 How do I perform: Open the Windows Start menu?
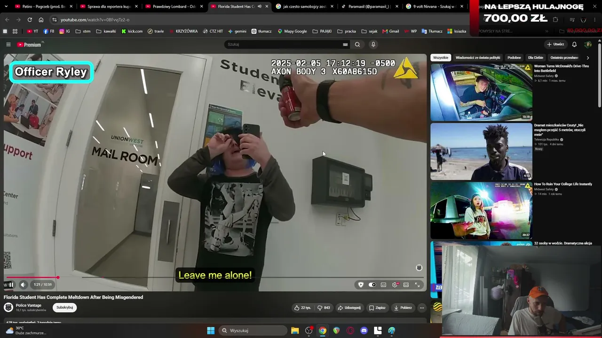[x=211, y=330]
